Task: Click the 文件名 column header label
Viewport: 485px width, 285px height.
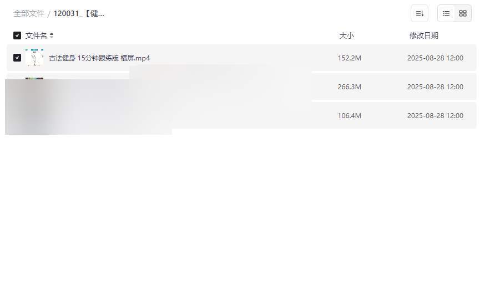Action: tap(36, 35)
